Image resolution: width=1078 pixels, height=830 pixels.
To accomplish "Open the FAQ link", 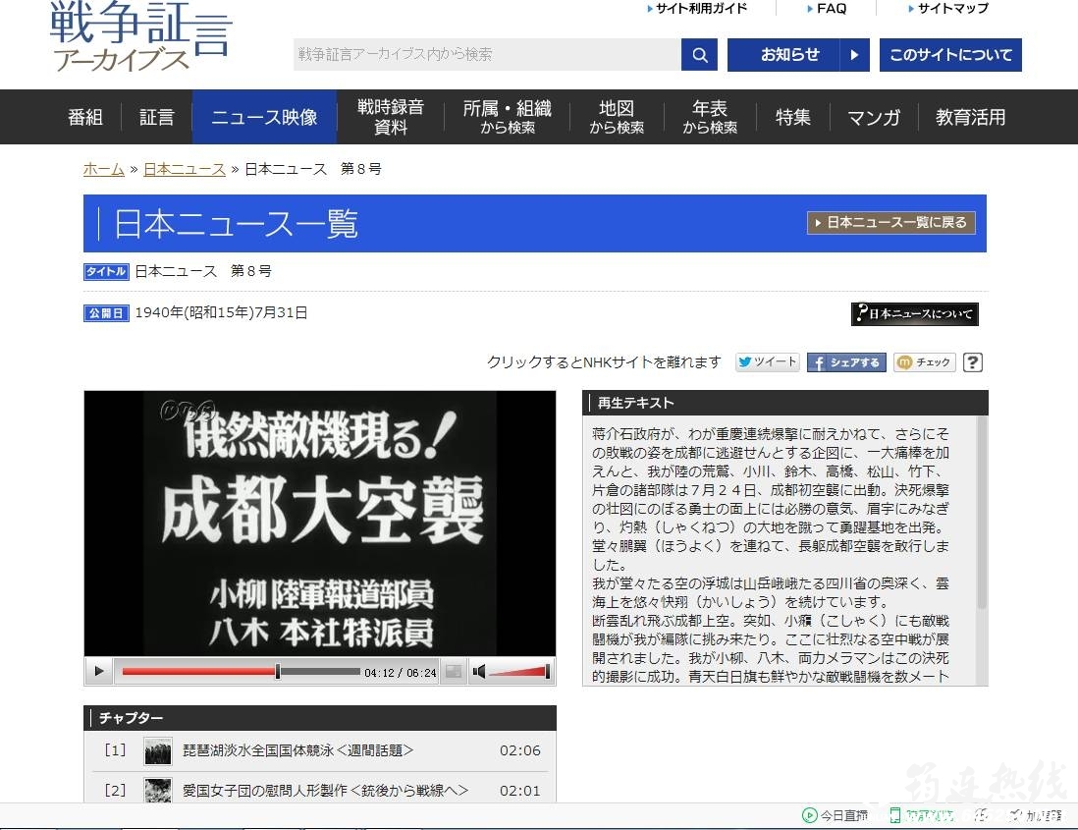I will tap(827, 8).
